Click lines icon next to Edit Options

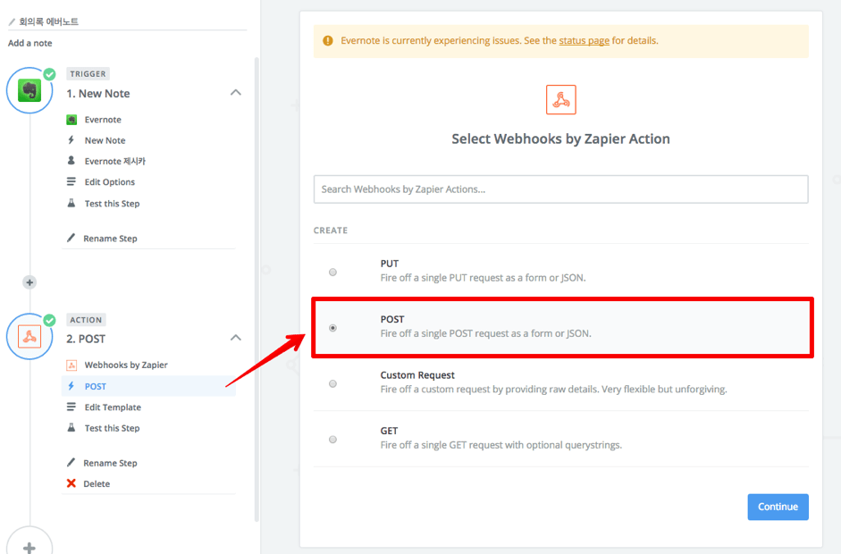tap(71, 181)
